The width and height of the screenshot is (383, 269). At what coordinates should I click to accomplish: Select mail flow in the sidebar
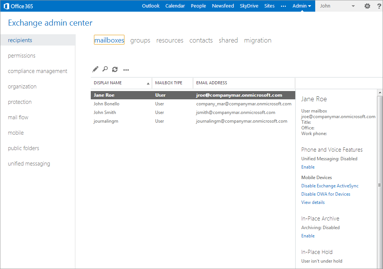[x=18, y=117]
